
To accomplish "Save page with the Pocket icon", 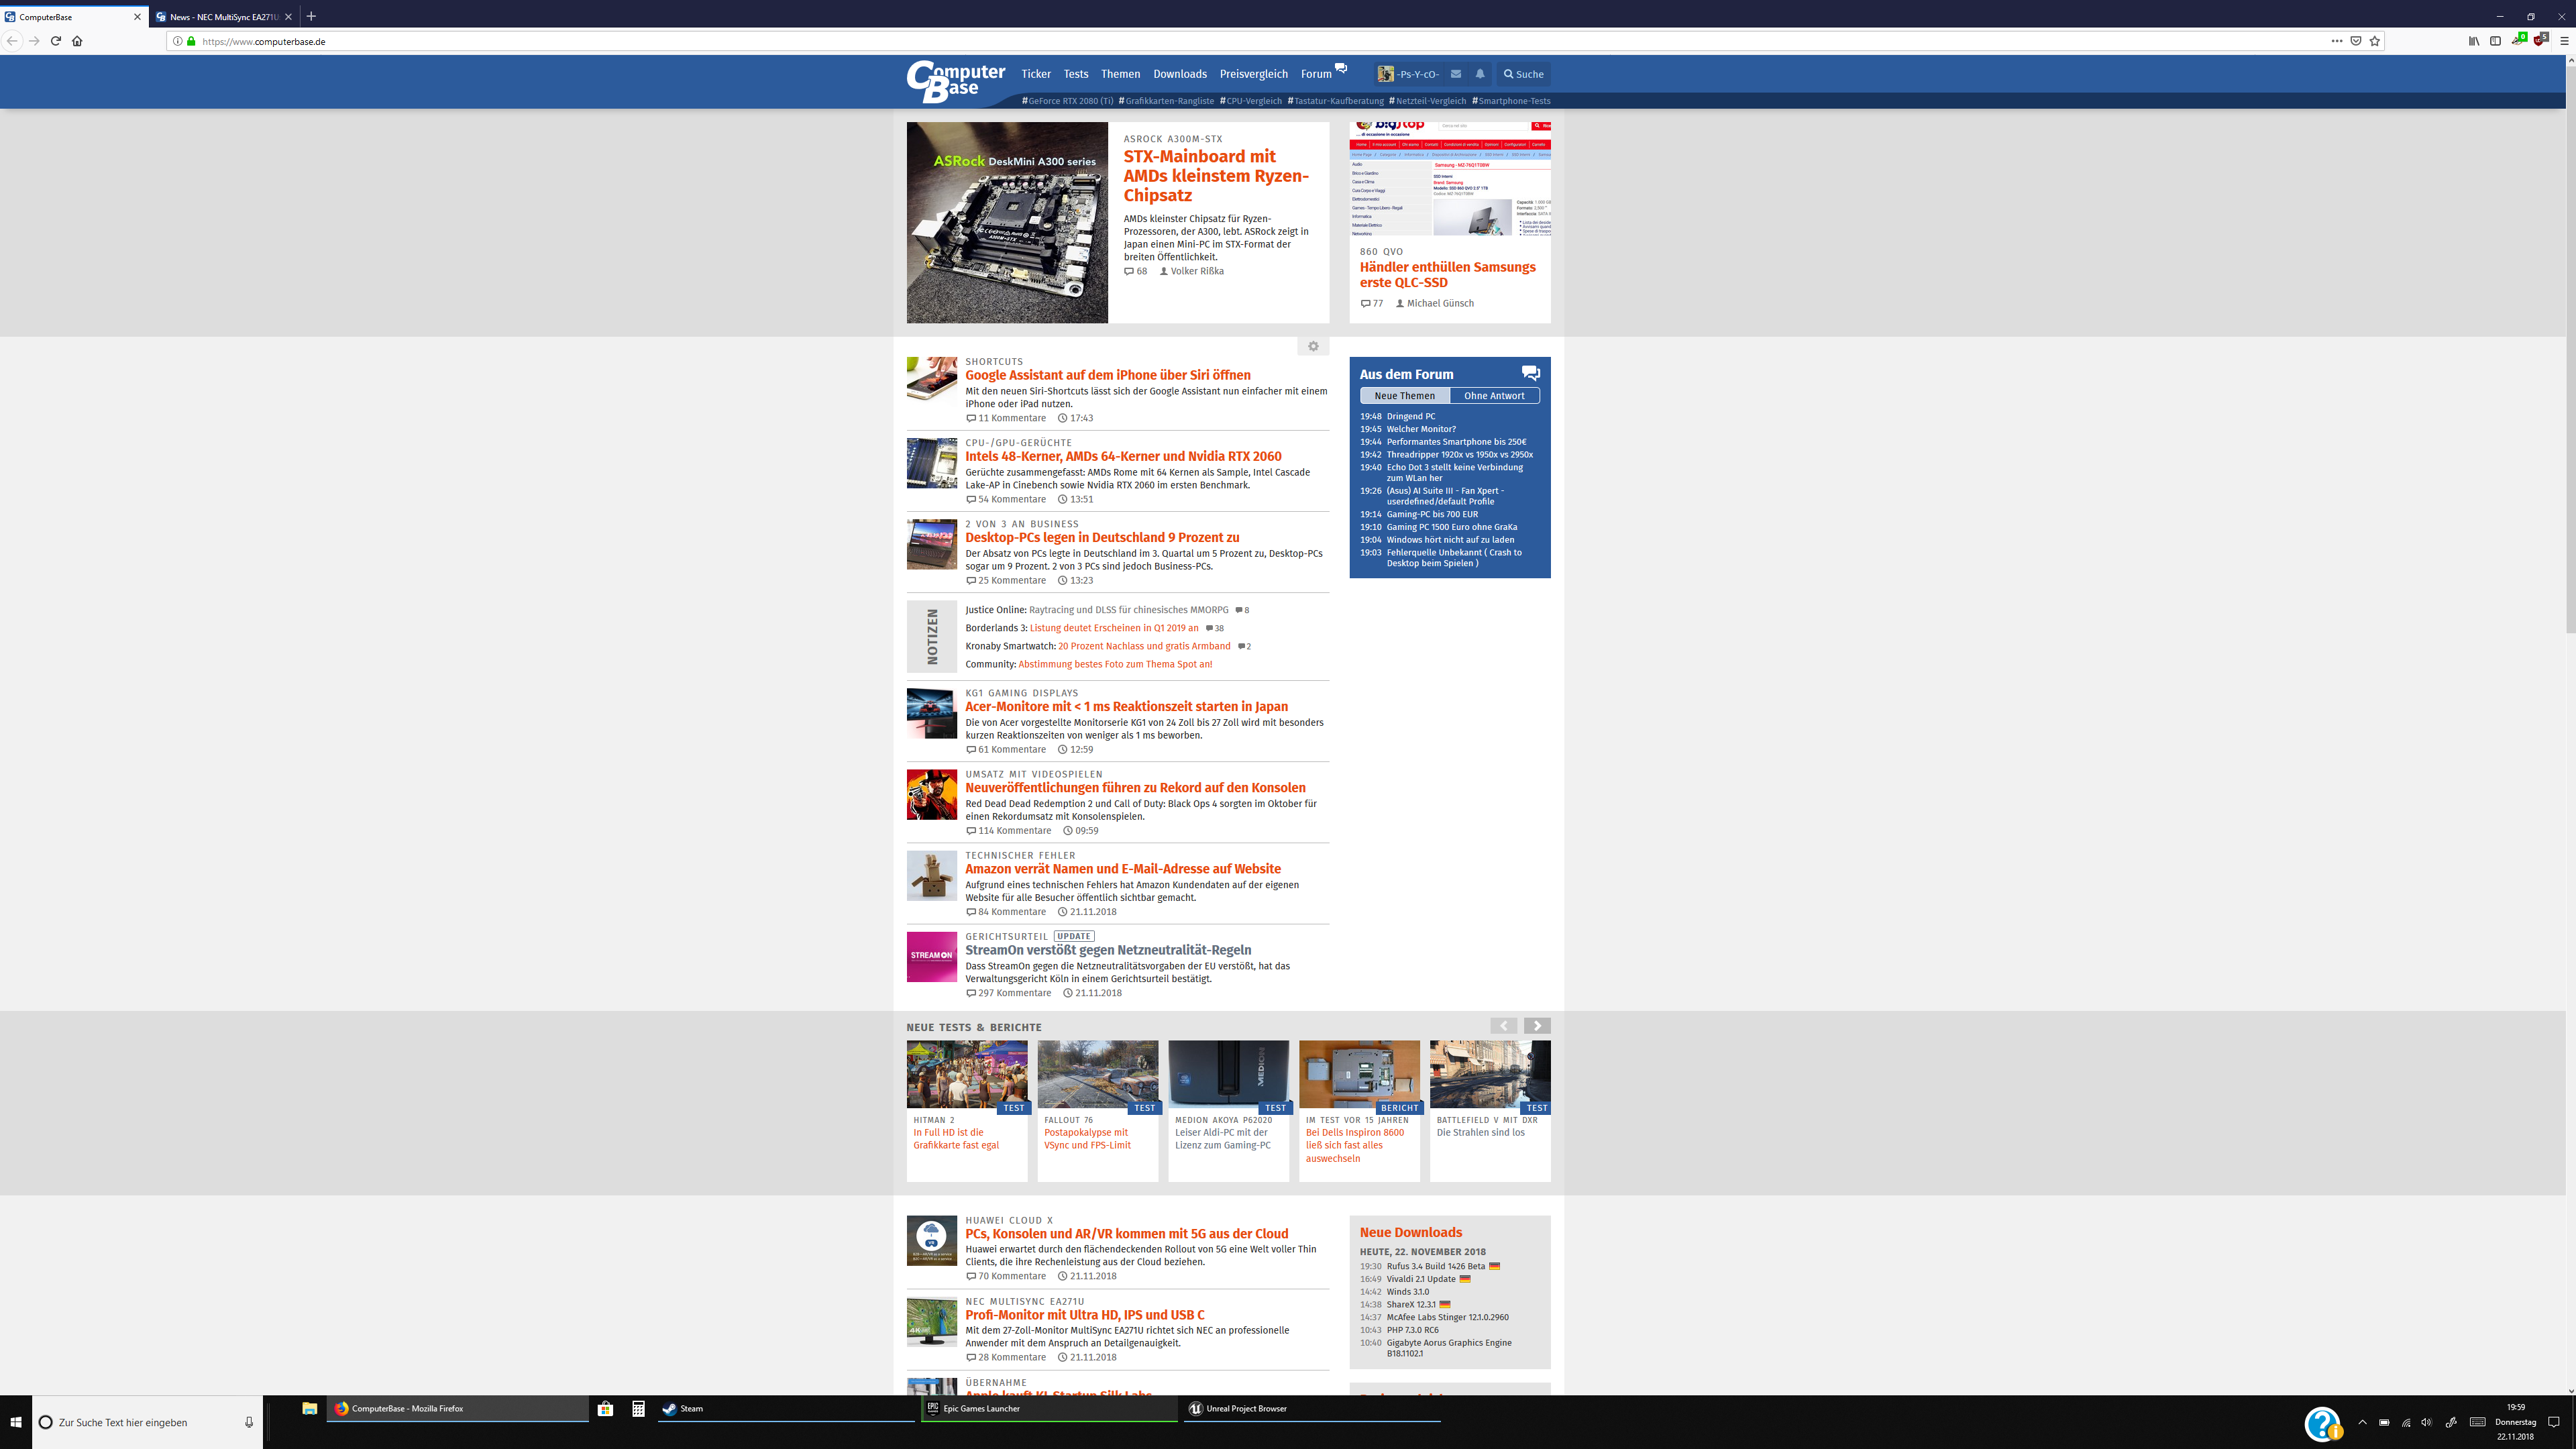I will click(2356, 41).
